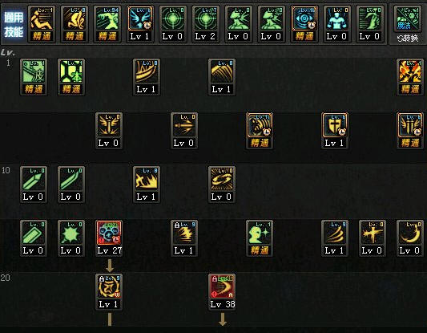Select the blue wings skill with clock
Image resolution: width=427 pixels, height=333 pixels.
tap(140, 24)
